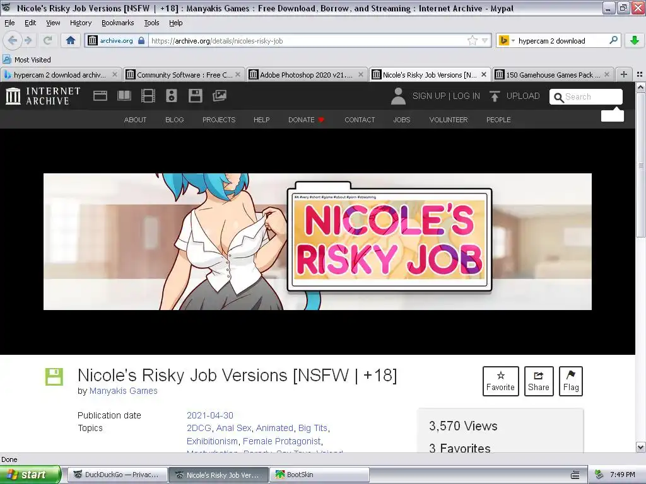
Task: Switch to DuckDuckGo taskbar window
Action: pos(117,475)
